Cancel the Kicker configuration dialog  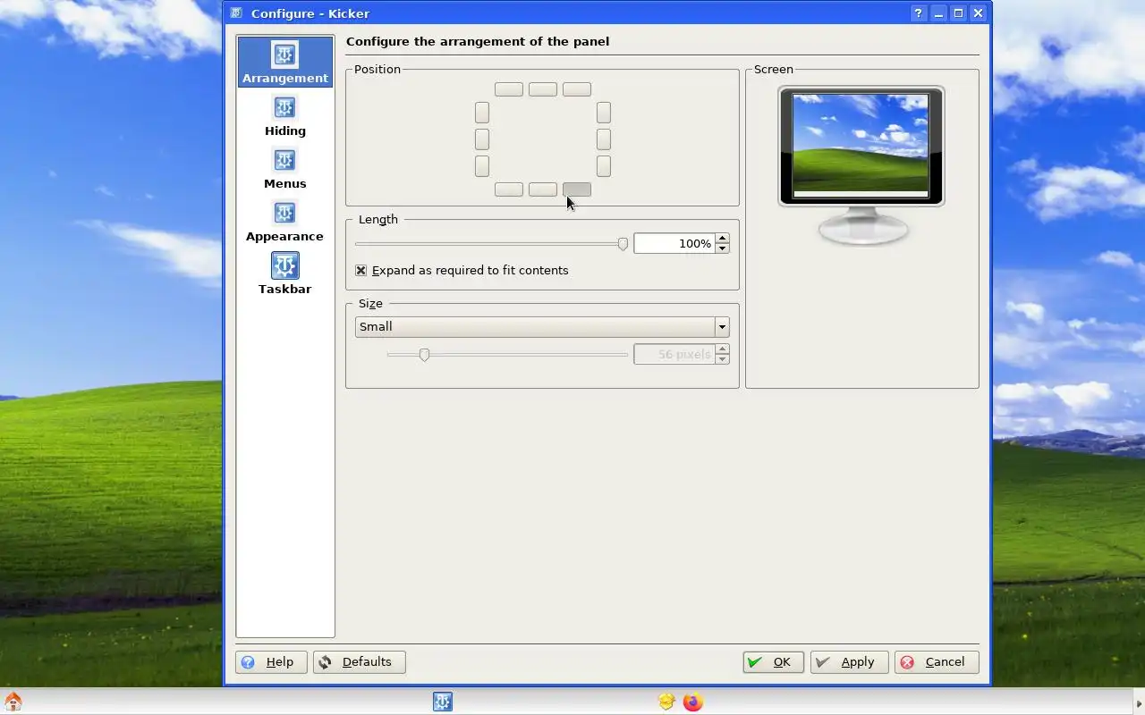point(937,662)
